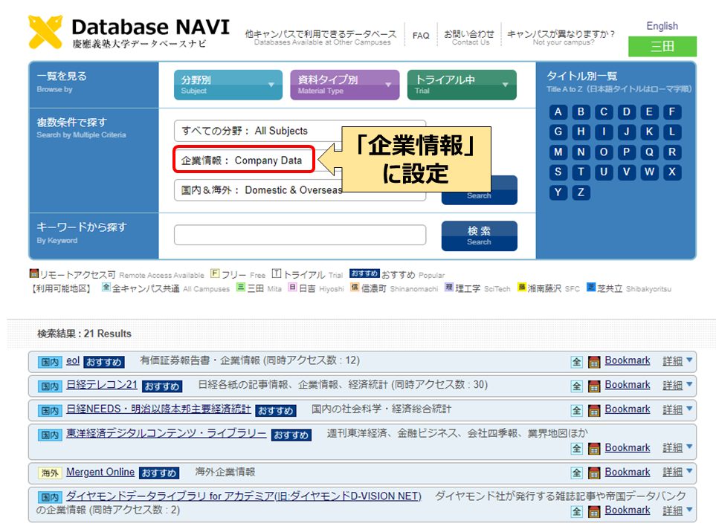Open letter D title list
The image size is (716, 532).
tap(627, 111)
